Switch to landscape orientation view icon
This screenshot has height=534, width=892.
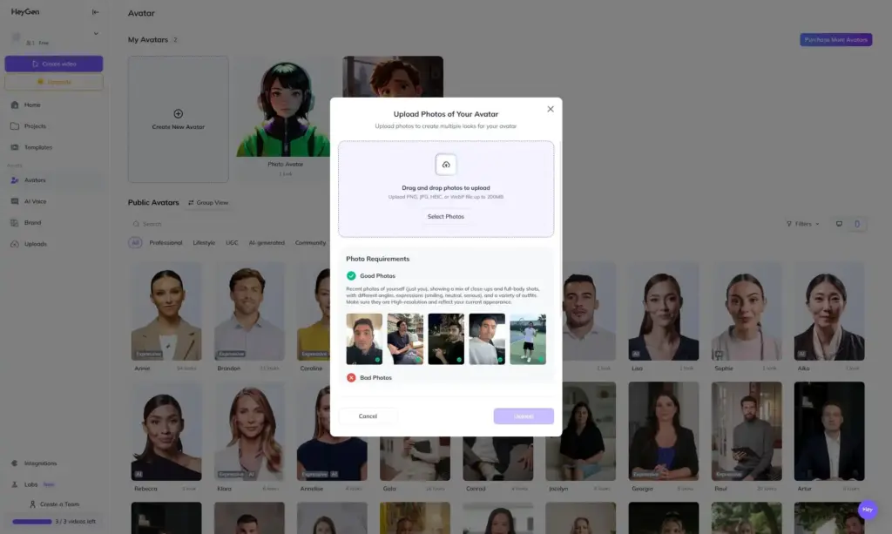click(x=839, y=224)
